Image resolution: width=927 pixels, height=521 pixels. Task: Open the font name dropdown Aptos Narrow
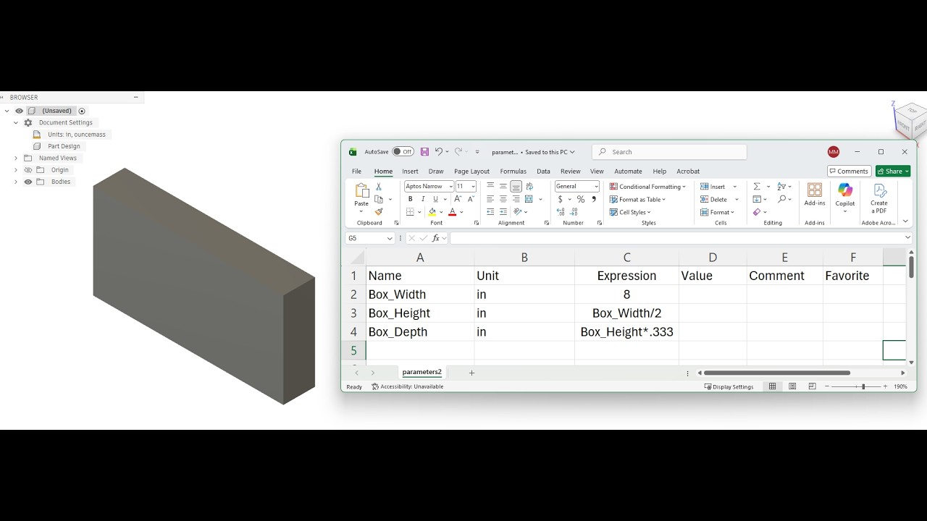[450, 187]
